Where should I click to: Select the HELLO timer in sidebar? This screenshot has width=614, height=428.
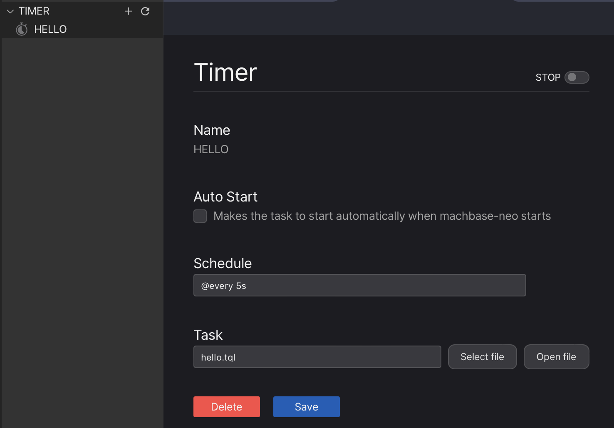[x=50, y=29]
